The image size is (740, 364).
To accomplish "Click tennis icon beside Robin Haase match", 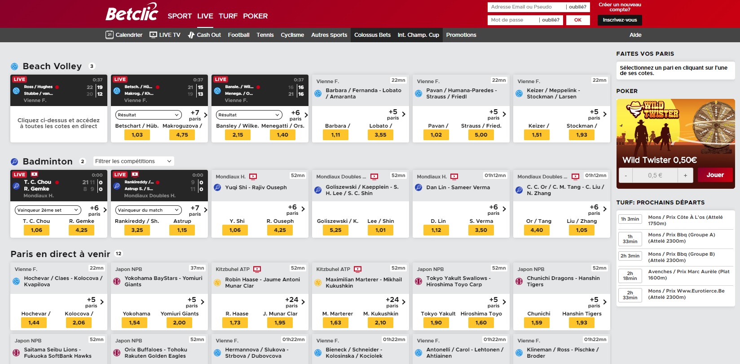I will [217, 283].
